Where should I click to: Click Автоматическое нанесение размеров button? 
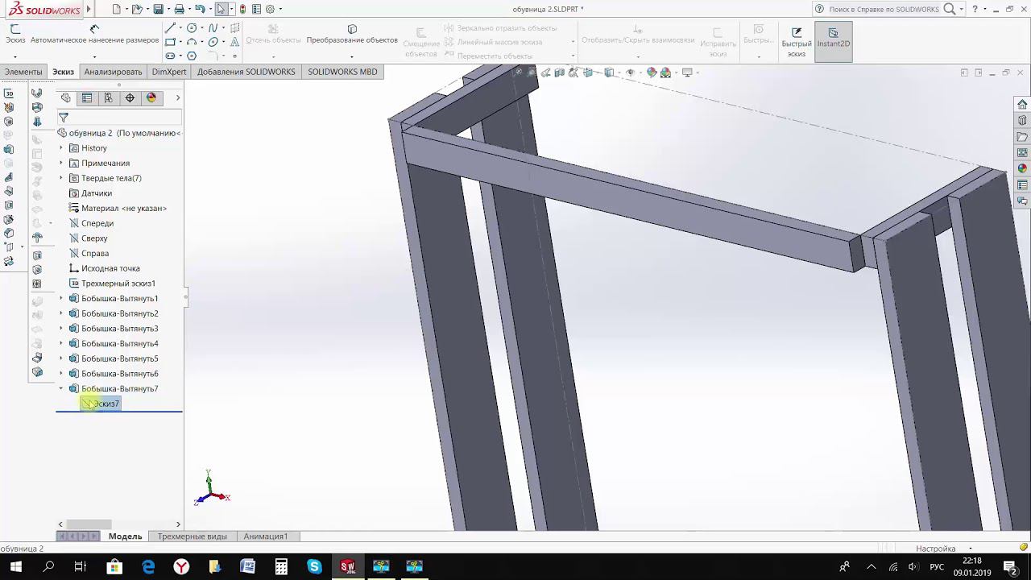94,34
